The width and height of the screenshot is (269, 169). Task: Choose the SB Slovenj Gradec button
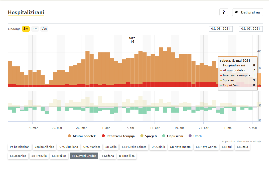coord(84,156)
